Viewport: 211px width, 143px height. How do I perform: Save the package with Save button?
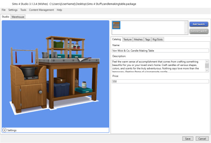188,139
